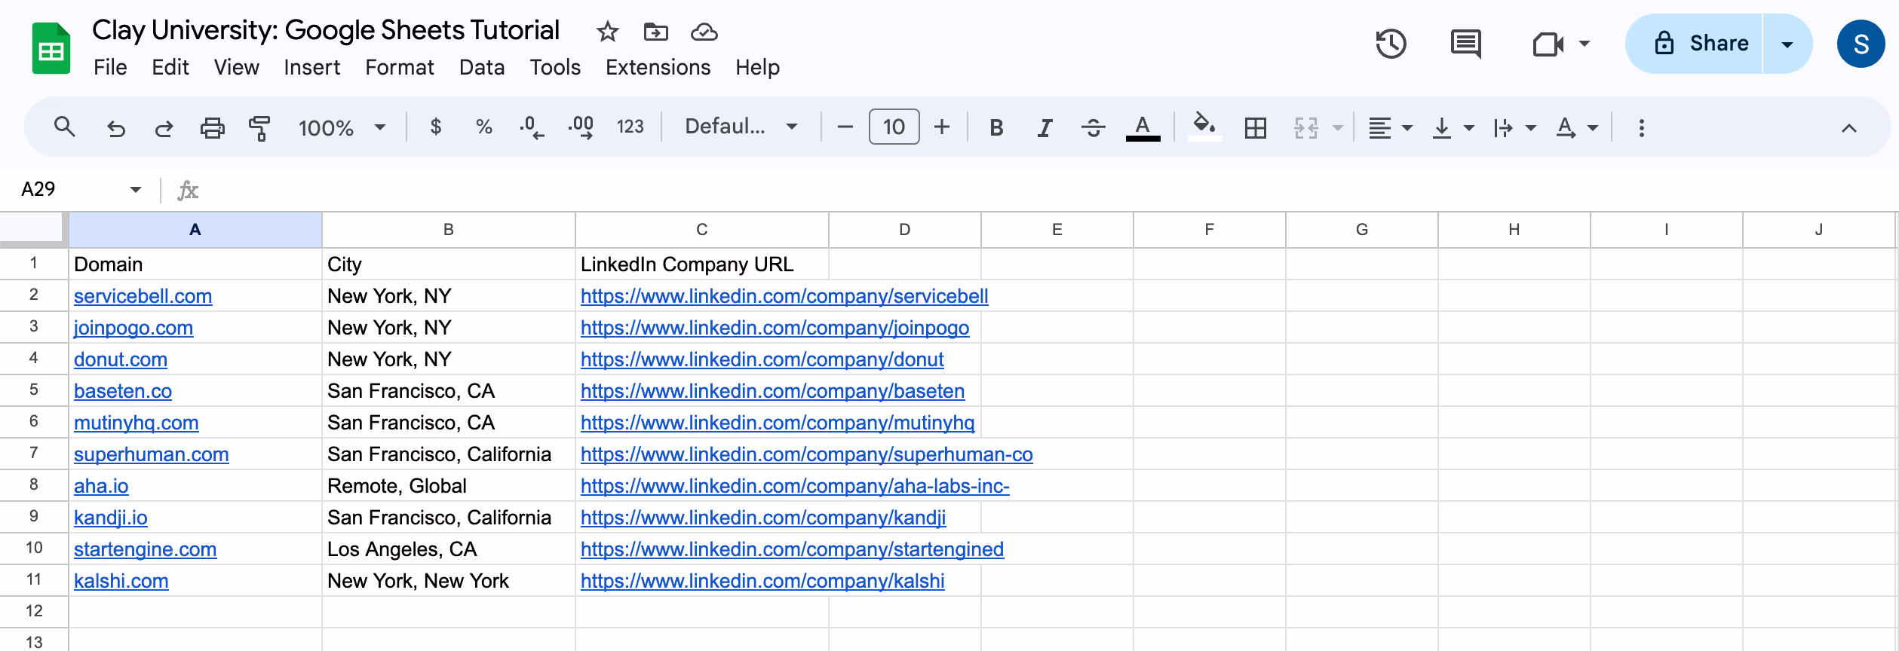Start a Meet video call
Screen dimensions: 1899x651
1548,44
